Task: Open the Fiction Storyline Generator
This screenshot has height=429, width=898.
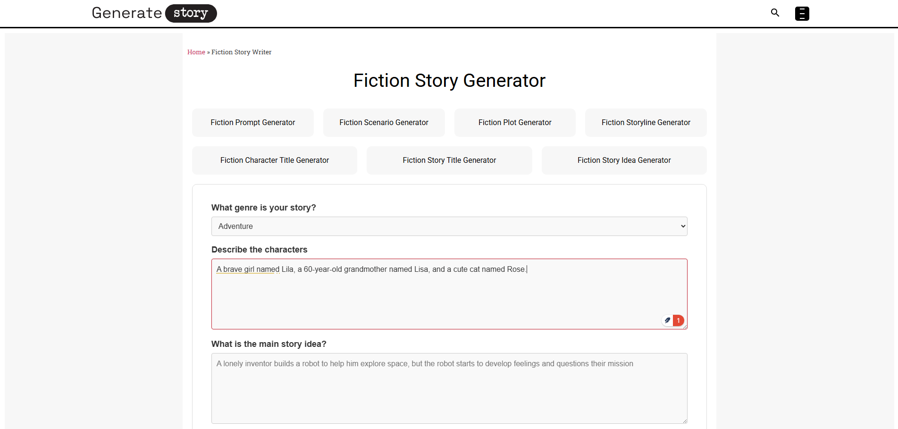Action: pos(646,122)
